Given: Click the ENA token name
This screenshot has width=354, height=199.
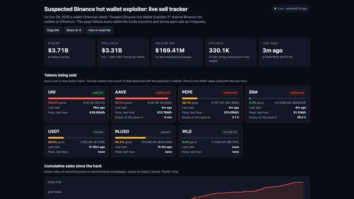Looking at the screenshot, I should tap(253, 92).
